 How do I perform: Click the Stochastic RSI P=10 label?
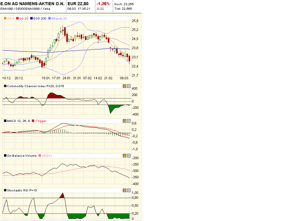(22, 190)
